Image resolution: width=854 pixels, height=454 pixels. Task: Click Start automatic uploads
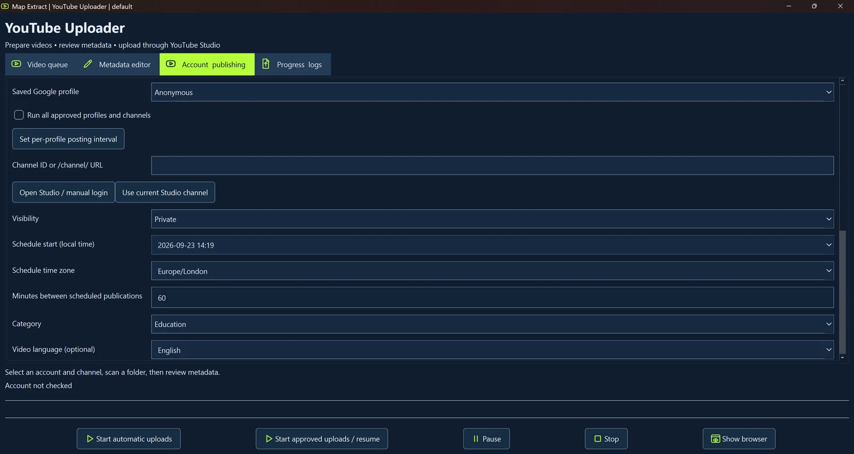click(129, 439)
